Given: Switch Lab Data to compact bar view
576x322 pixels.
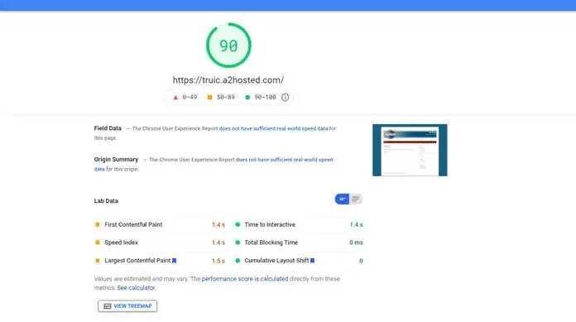Looking at the screenshot, I should click(342, 199).
